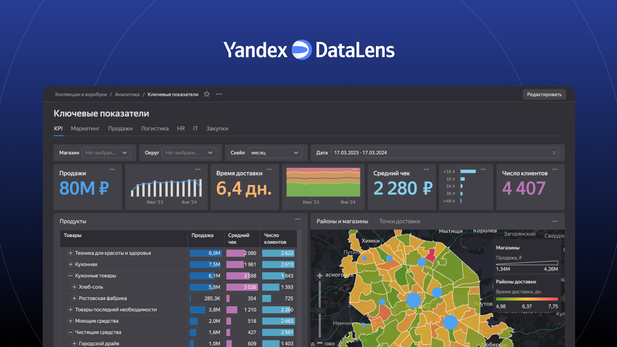Switch to the Точки доставки map tab

tap(400, 221)
